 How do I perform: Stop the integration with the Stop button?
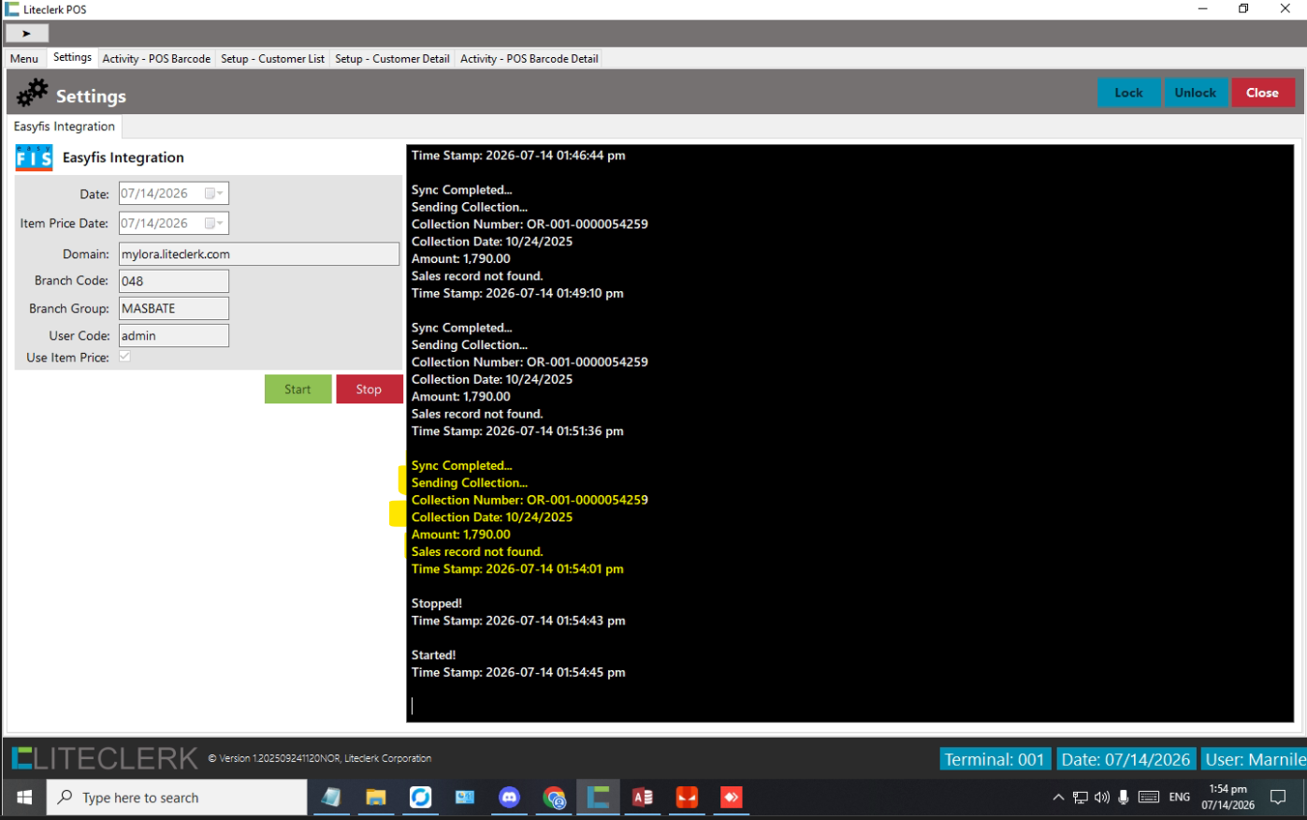pyautogui.click(x=369, y=389)
